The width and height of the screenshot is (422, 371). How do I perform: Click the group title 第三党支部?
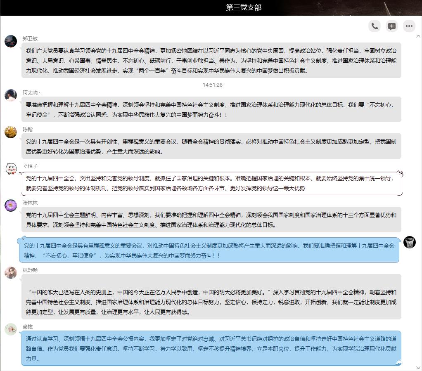click(x=244, y=7)
